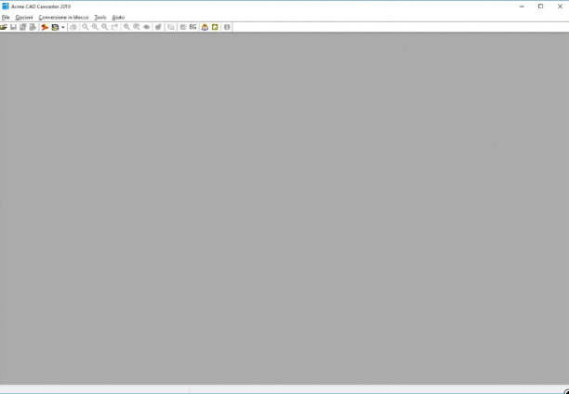
Task: Click the layout list icon before BG
Action: coord(183,27)
